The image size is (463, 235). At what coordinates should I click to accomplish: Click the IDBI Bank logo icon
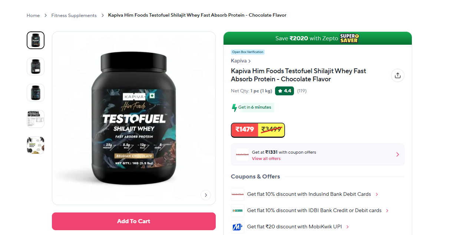coord(238,211)
